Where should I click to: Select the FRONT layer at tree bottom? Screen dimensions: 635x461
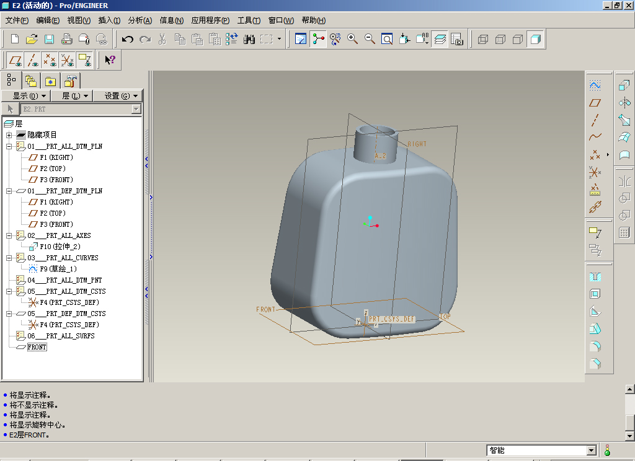pyautogui.click(x=37, y=347)
